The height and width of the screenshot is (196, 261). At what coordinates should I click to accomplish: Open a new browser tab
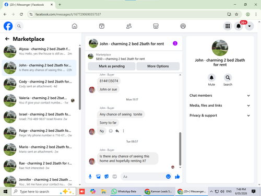60,5
